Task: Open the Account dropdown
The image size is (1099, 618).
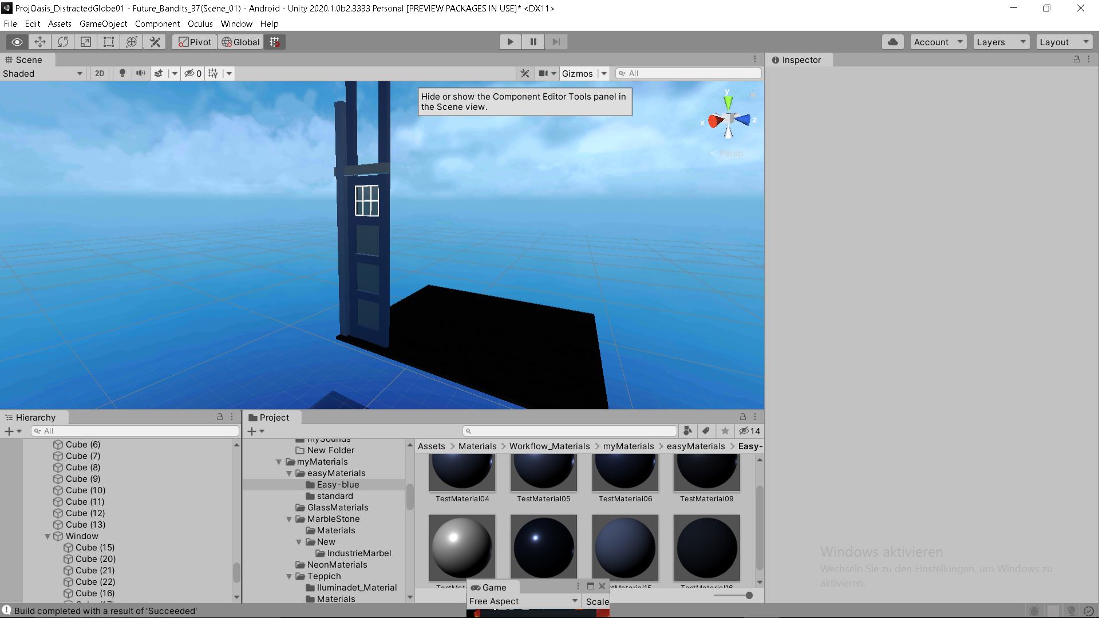Action: [x=938, y=42]
